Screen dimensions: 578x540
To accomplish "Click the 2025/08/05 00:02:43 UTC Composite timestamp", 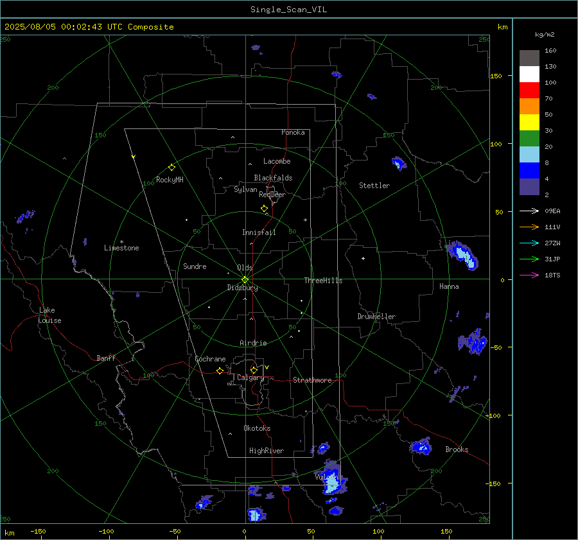I will tap(89, 27).
